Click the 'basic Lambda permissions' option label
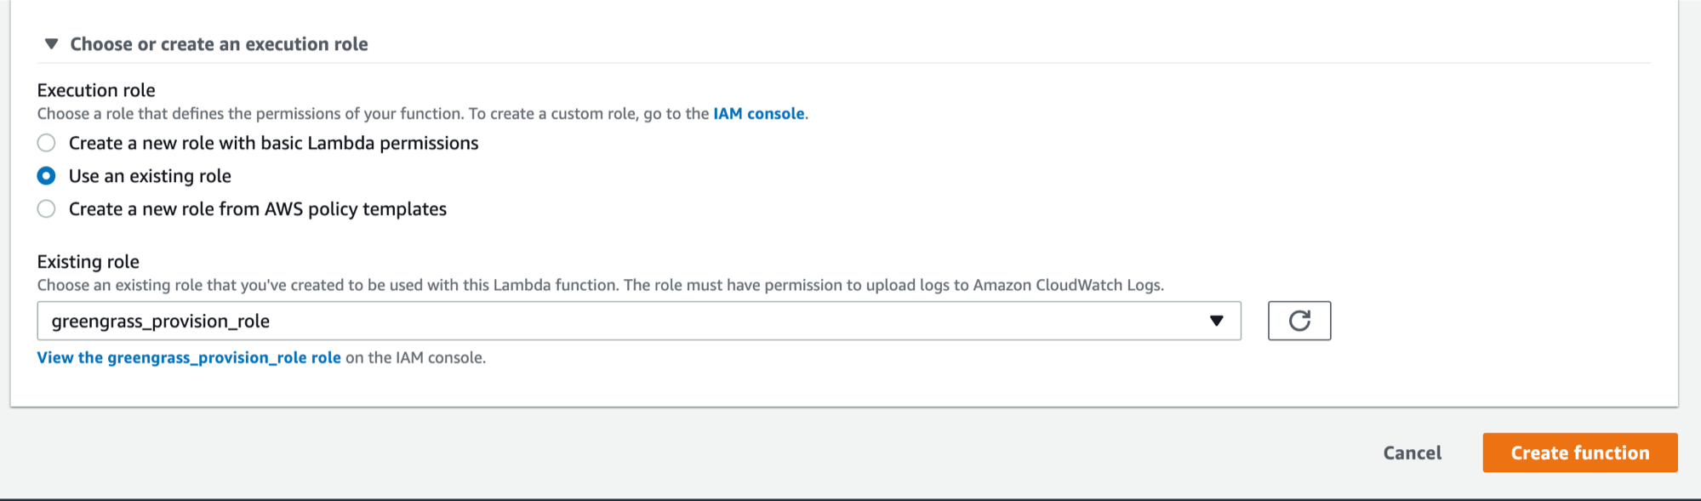The image size is (1701, 501). click(x=274, y=143)
